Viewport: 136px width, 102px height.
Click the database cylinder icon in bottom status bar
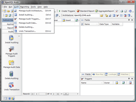pyautogui.click(x=9, y=98)
